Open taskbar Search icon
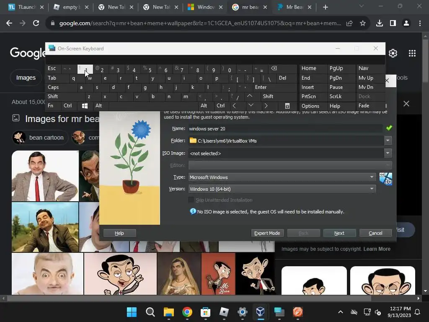This screenshot has height=322, width=429. [x=150, y=312]
